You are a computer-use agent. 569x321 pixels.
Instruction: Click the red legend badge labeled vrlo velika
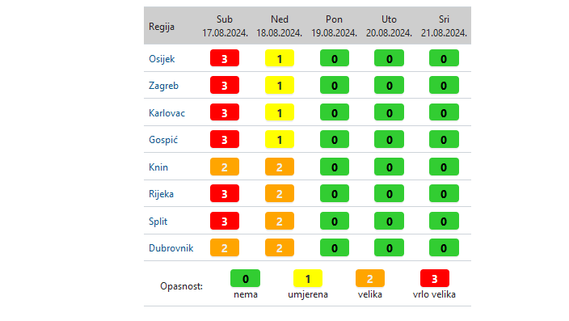[435, 278]
